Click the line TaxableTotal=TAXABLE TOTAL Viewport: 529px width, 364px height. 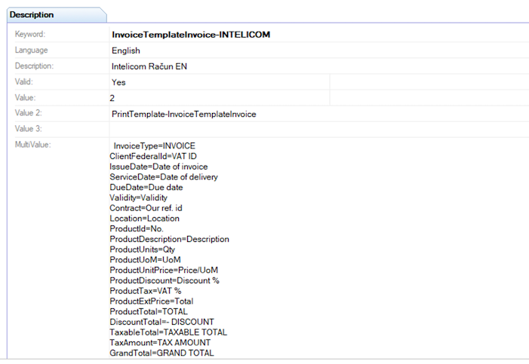tap(168, 332)
